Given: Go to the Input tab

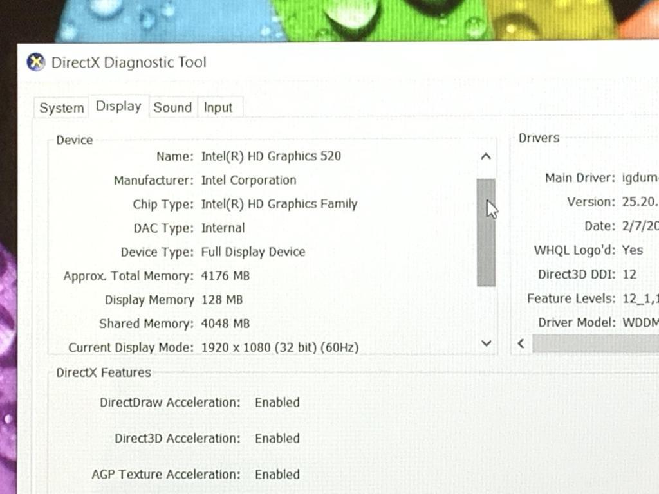Looking at the screenshot, I should (218, 107).
